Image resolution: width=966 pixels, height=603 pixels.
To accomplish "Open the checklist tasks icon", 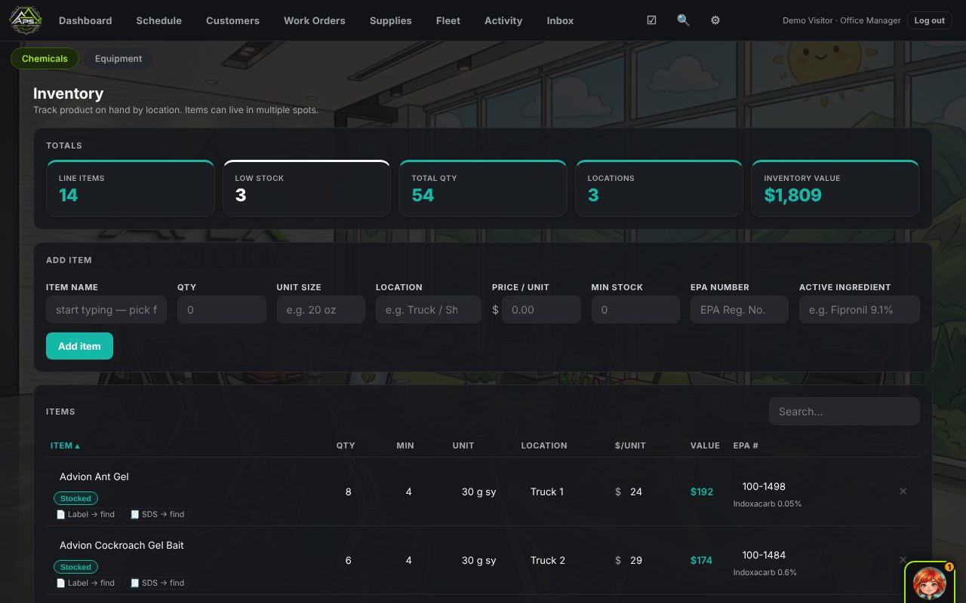I will coord(651,20).
